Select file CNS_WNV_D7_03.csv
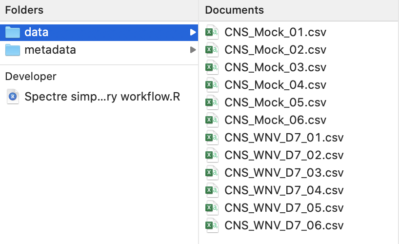Viewport: 399px width, 244px height. point(284,173)
